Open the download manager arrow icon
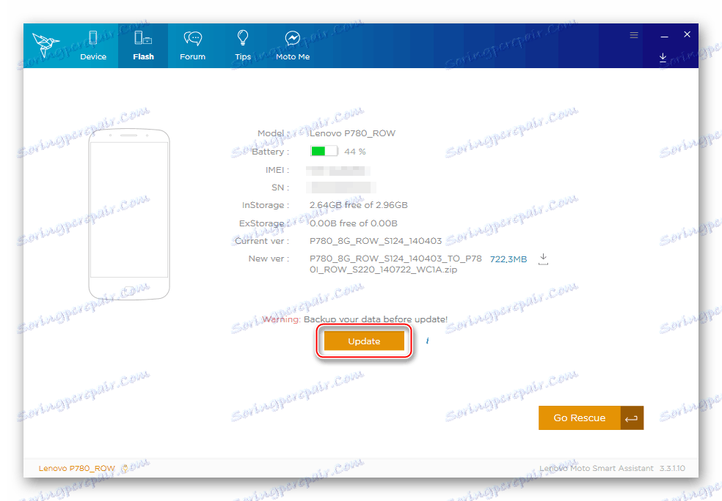Viewport: 722px width, 501px height. [x=663, y=57]
